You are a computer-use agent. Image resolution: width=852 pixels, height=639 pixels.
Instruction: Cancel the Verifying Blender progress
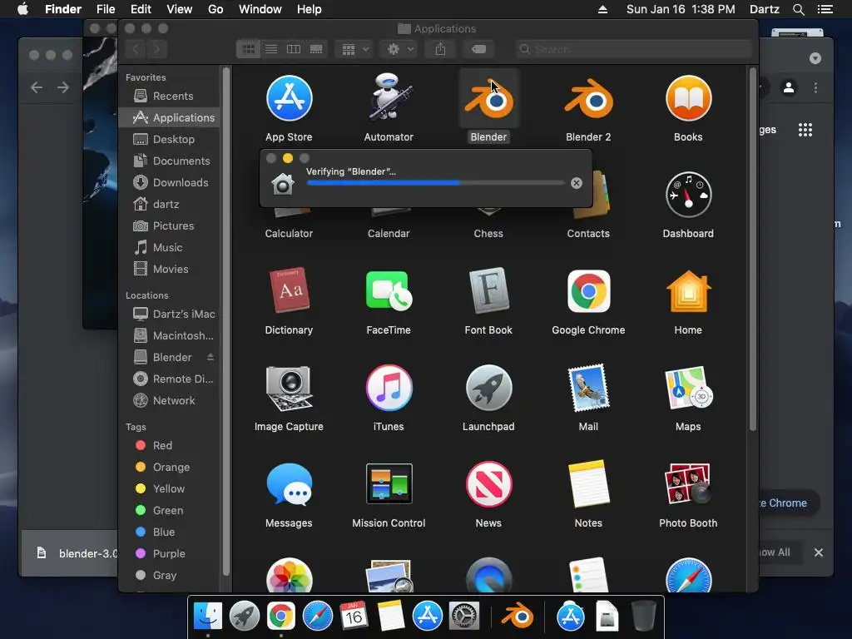click(x=577, y=183)
